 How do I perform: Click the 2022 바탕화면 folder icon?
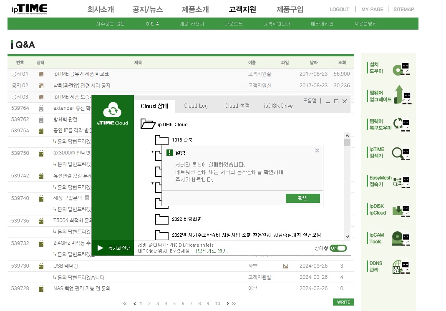click(161, 219)
